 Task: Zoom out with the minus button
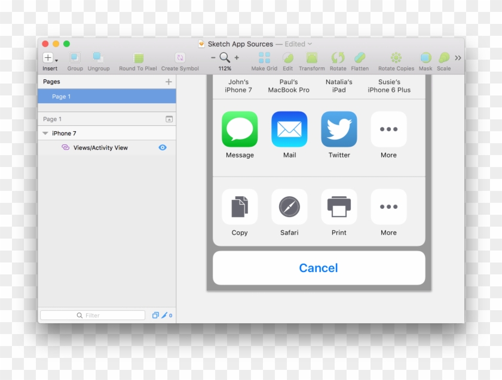click(x=213, y=58)
